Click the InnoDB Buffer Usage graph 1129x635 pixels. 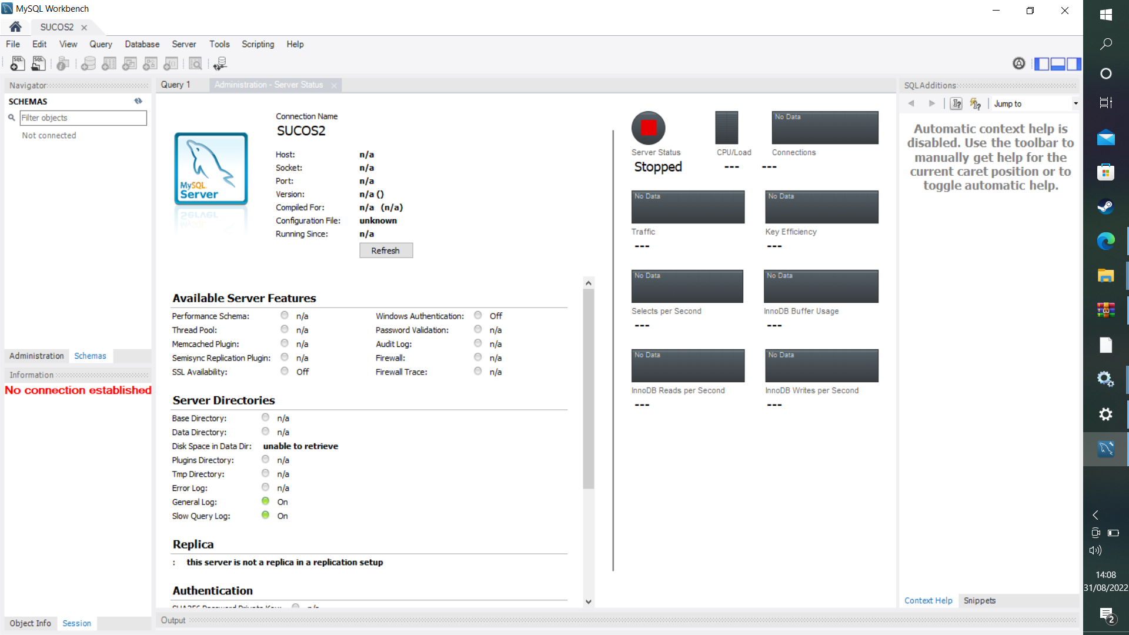pyautogui.click(x=821, y=286)
